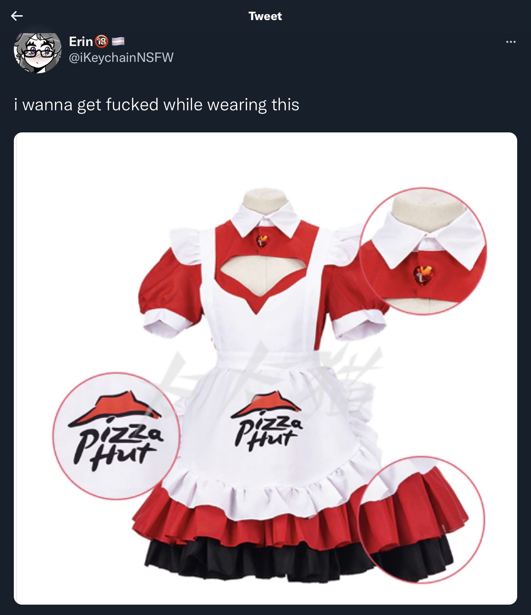Open the maid dress image in full view

[x=265, y=369]
